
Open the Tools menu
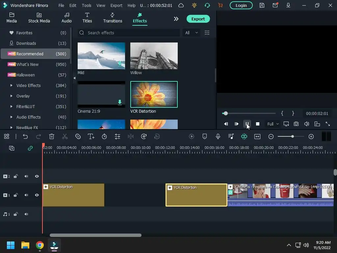coord(87,5)
